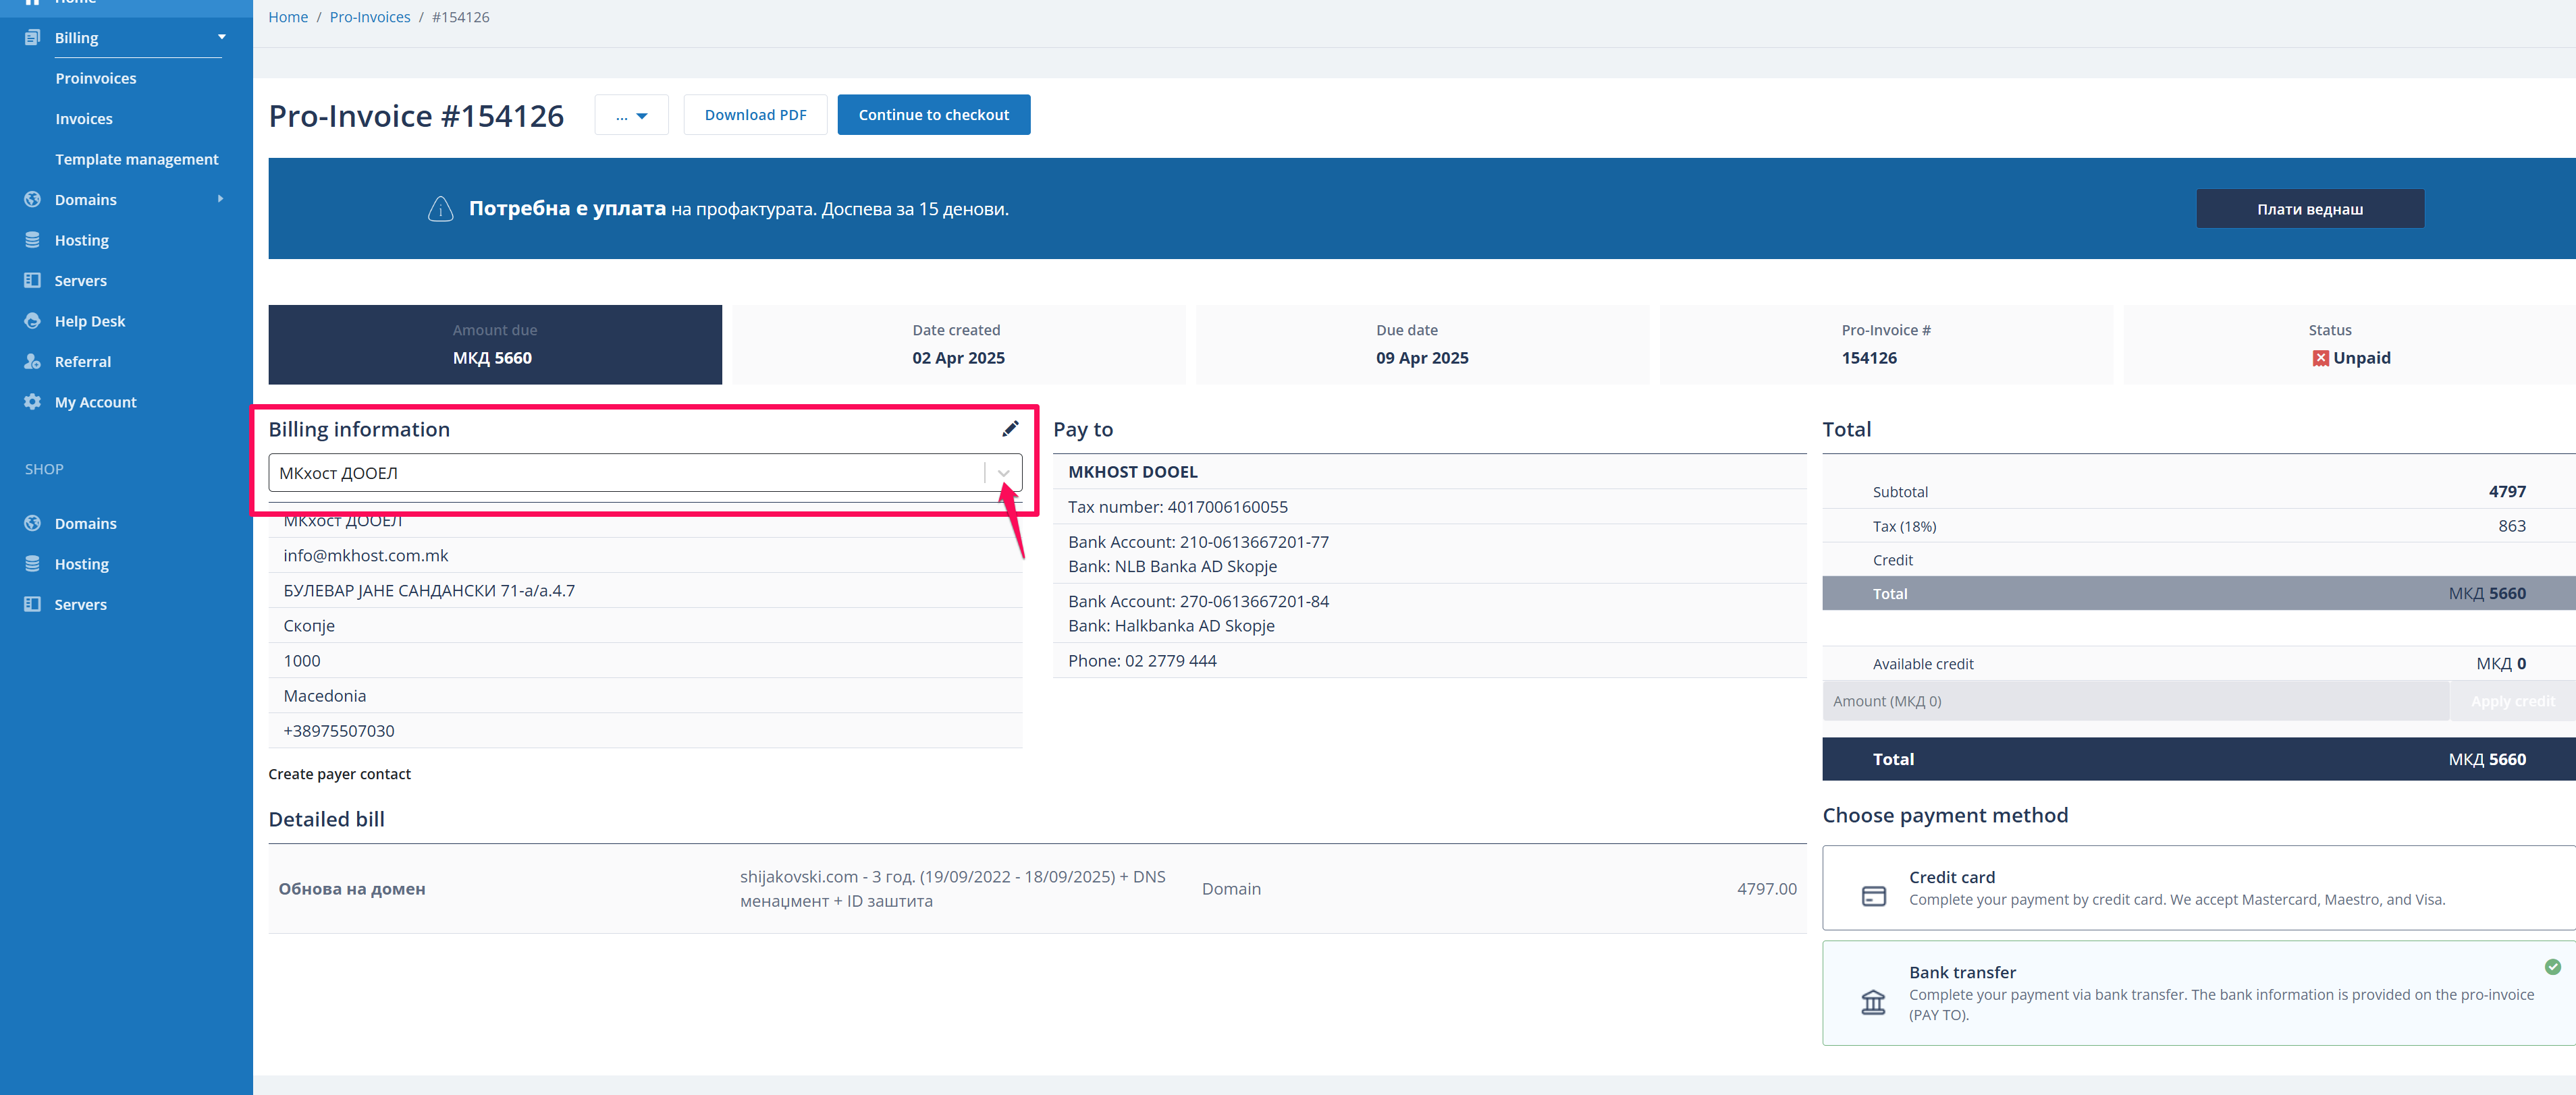Click the Hosting database icon in top menu
The image size is (2576, 1095).
tap(32, 240)
